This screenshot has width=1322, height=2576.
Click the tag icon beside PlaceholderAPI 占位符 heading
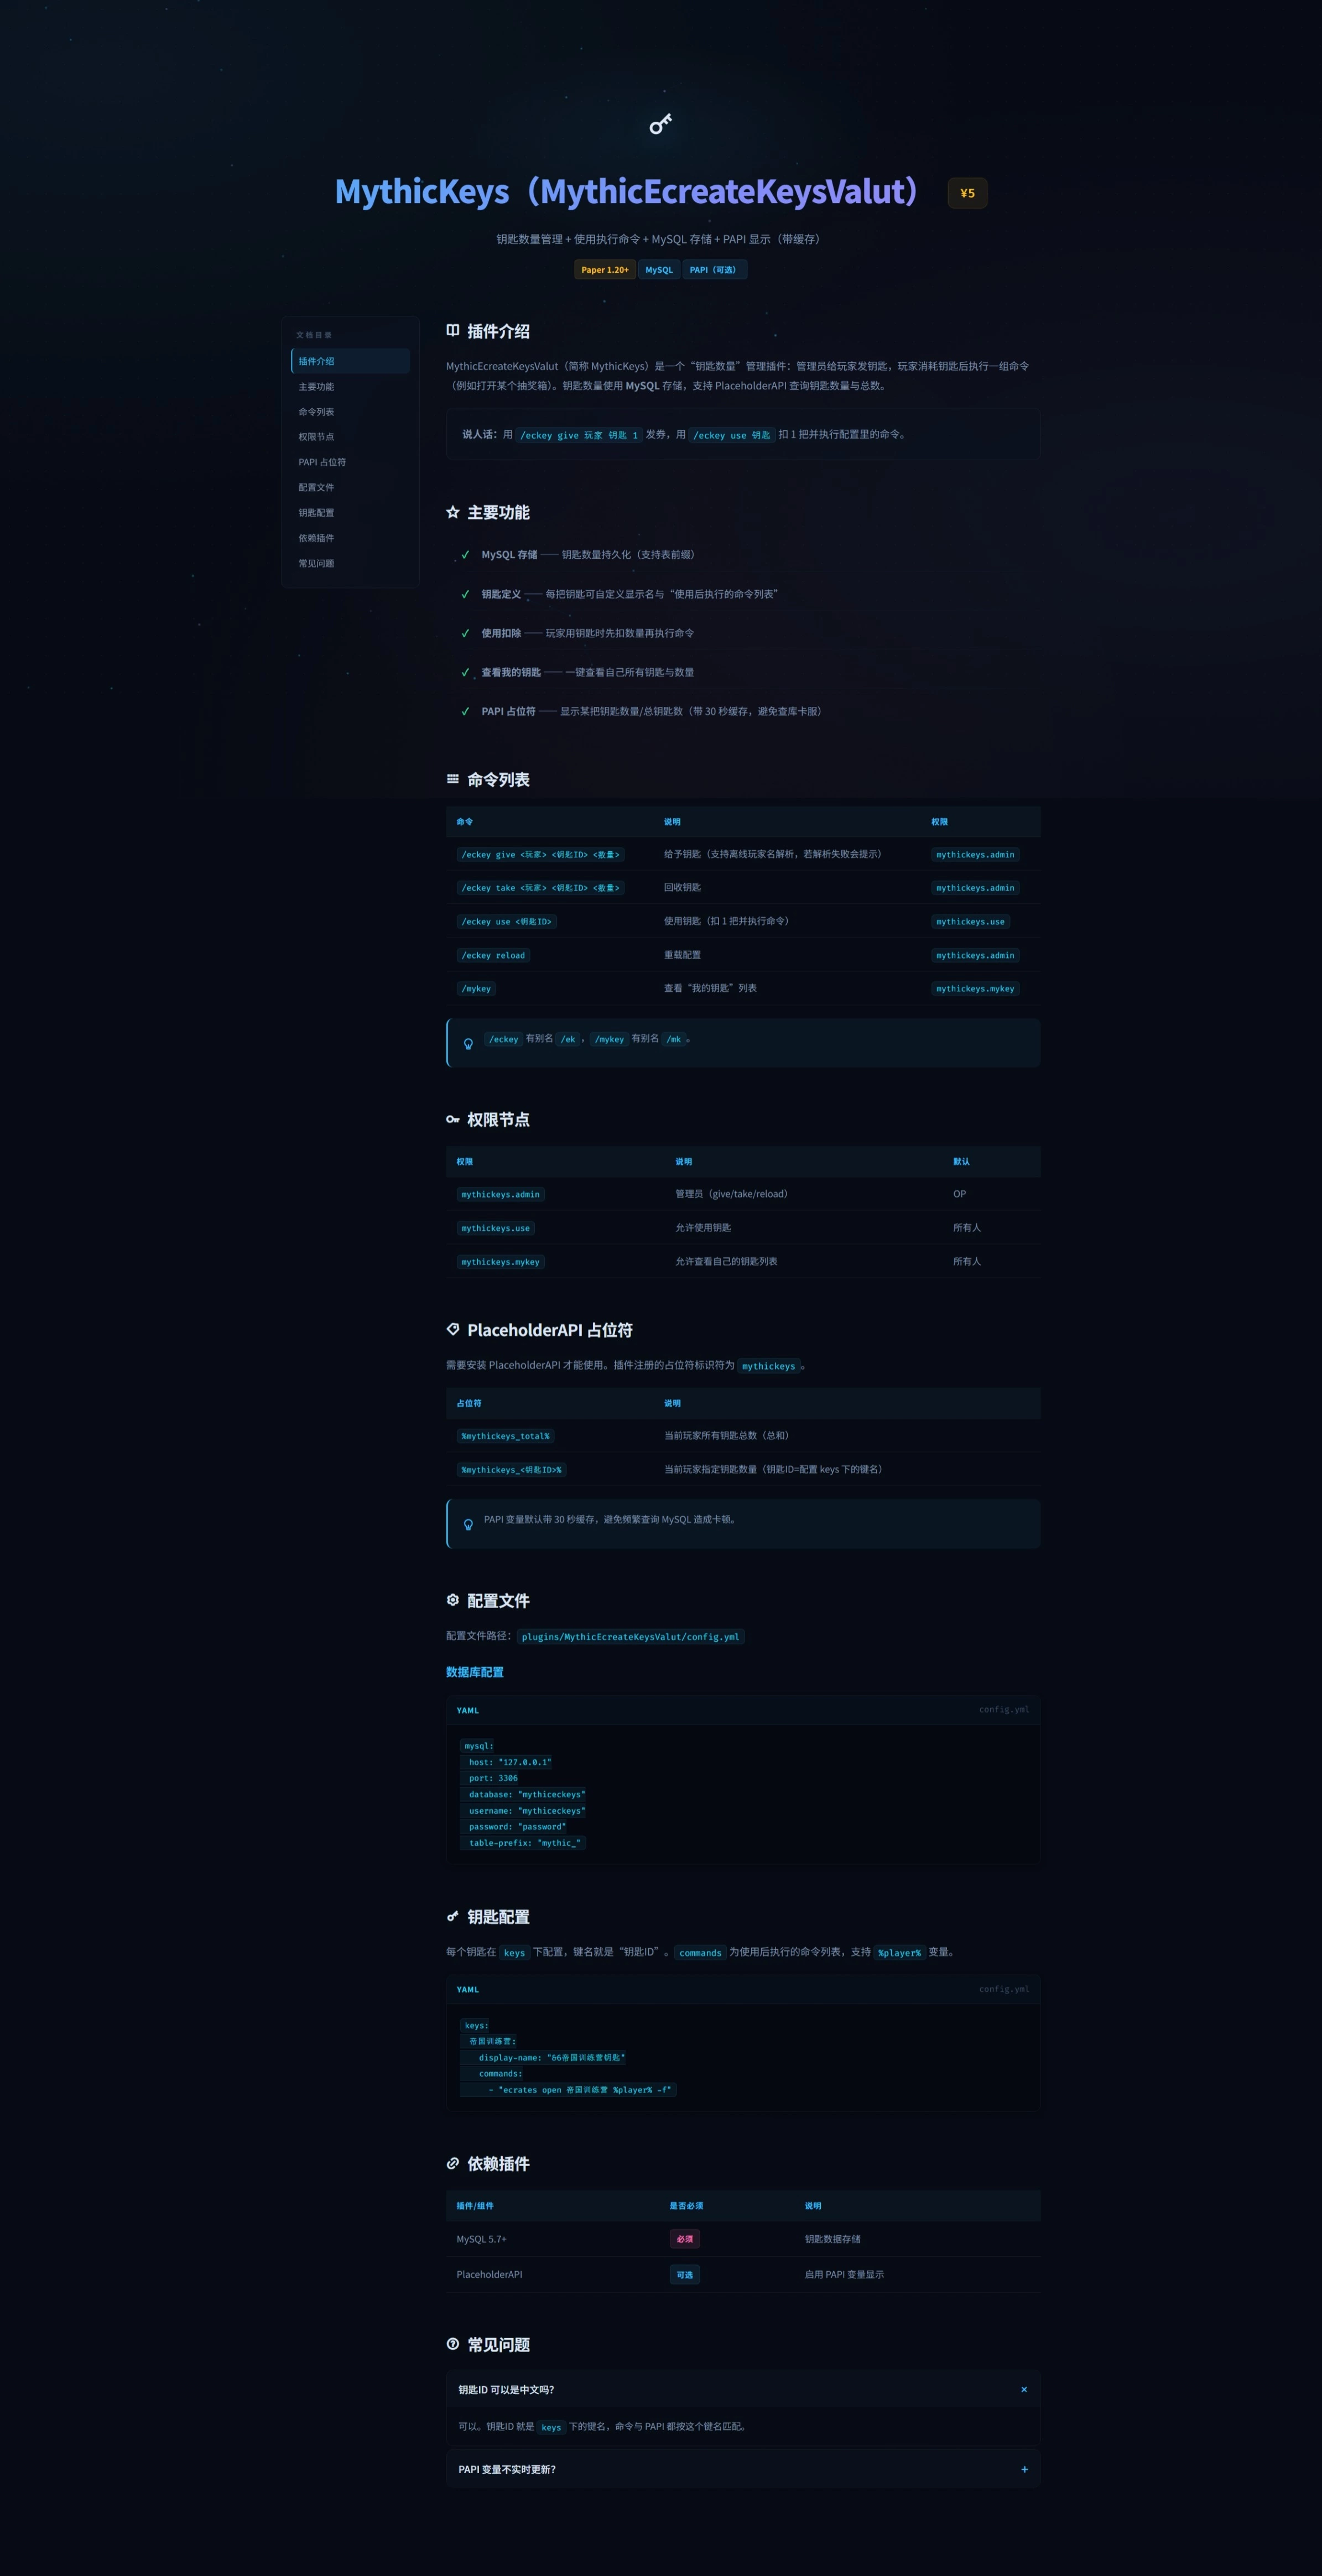click(453, 1329)
